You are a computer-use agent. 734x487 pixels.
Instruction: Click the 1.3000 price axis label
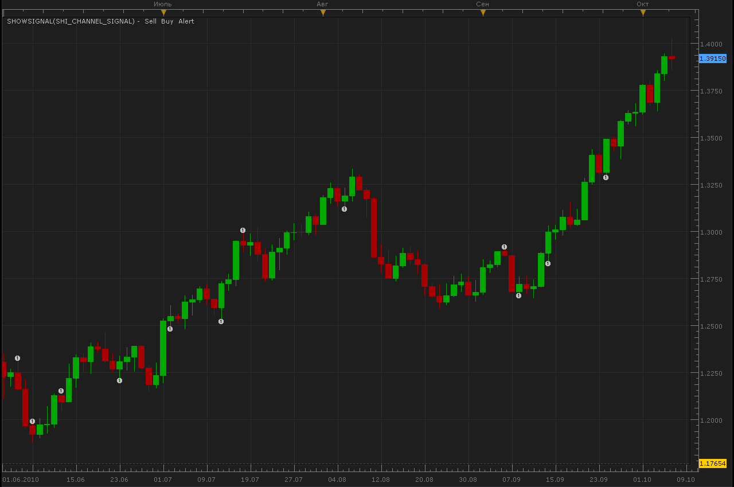pyautogui.click(x=710, y=232)
